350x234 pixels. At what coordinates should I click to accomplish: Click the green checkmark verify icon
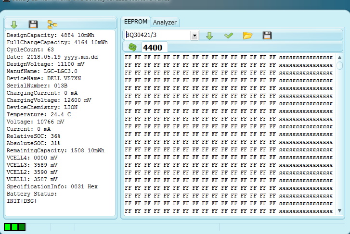(x=229, y=36)
